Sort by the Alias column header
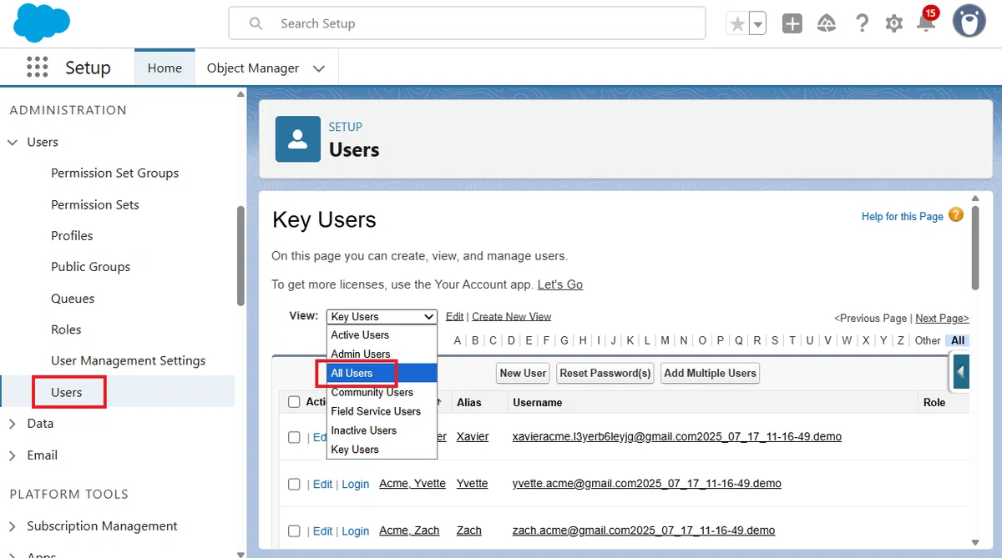This screenshot has height=558, width=1002. coord(469,403)
